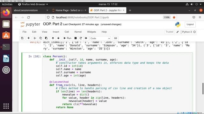
Task: Open the Firefox hamburger menu
Action: 200,17
